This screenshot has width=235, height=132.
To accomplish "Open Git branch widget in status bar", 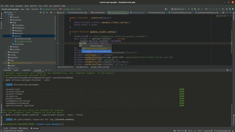I will click(x=222, y=131).
